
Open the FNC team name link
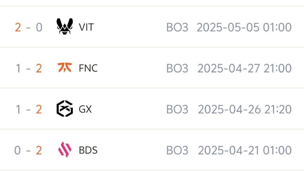coord(88,68)
